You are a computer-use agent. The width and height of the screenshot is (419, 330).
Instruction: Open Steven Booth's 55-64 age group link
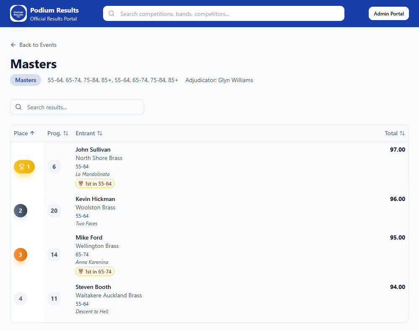82,304
